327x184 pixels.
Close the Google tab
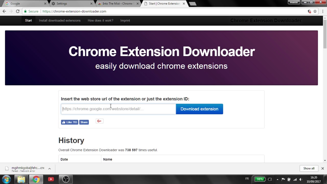click(x=45, y=4)
